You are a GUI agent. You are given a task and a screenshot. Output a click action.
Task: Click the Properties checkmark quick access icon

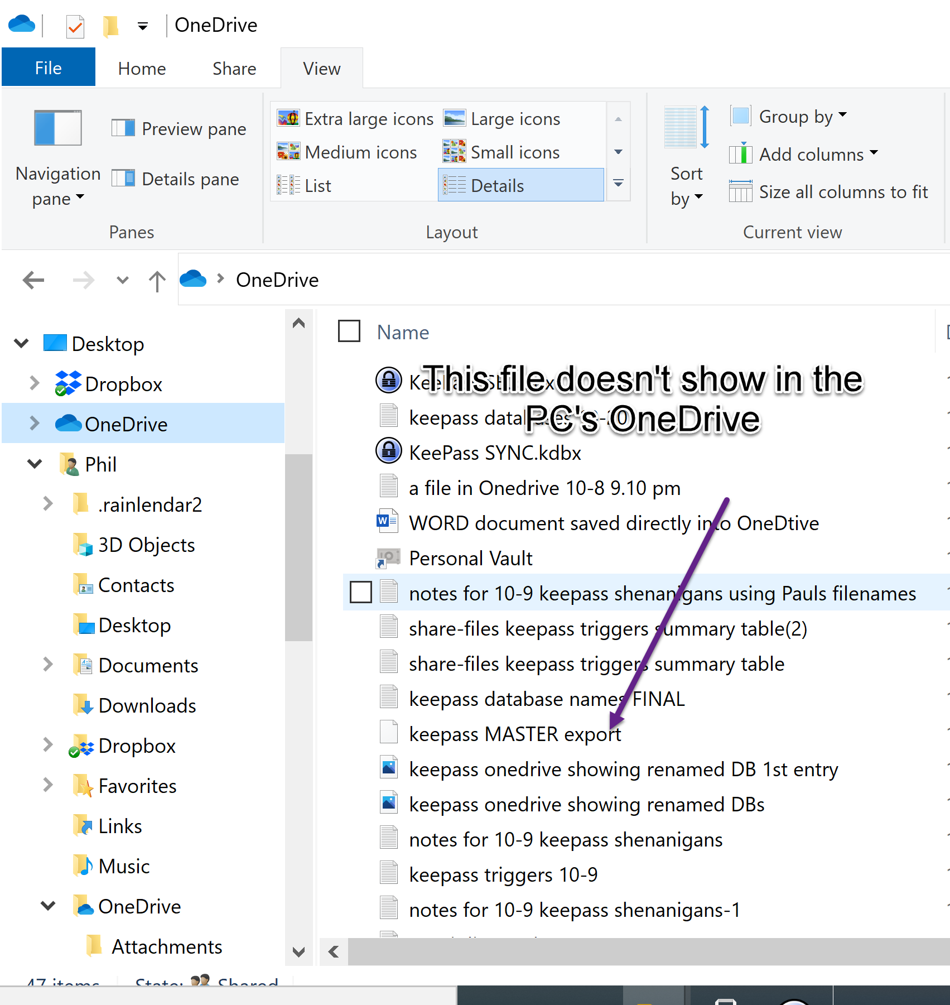click(x=75, y=26)
